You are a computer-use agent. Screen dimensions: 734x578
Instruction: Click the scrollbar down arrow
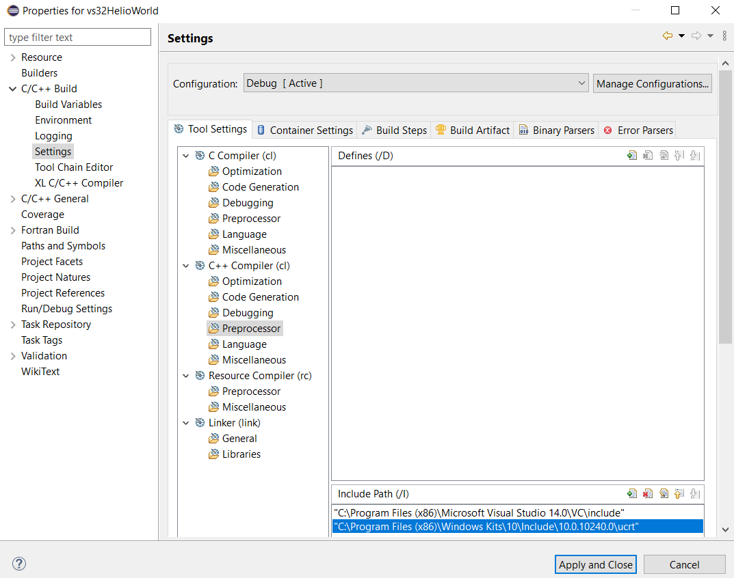coord(725,530)
